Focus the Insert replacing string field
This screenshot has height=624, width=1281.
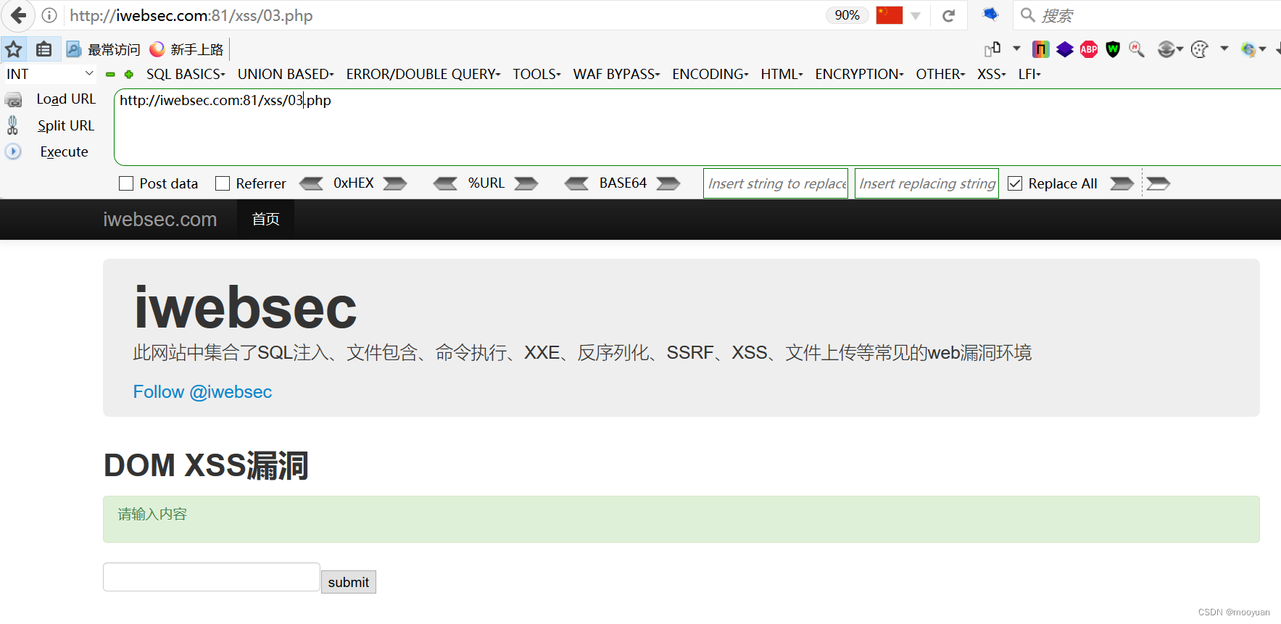(926, 183)
